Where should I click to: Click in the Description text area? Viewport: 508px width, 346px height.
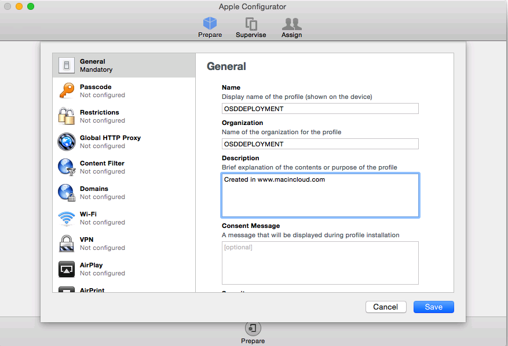320,195
